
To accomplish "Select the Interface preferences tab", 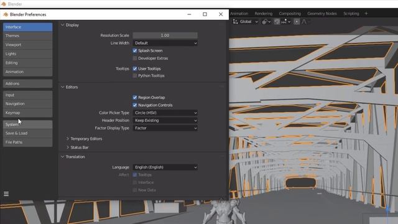I will (x=27, y=27).
